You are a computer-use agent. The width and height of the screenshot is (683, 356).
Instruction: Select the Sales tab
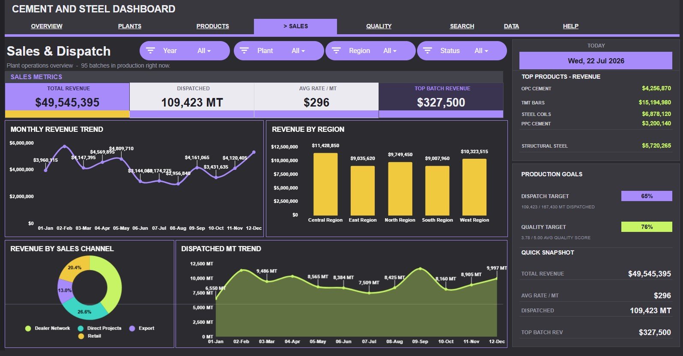point(295,26)
